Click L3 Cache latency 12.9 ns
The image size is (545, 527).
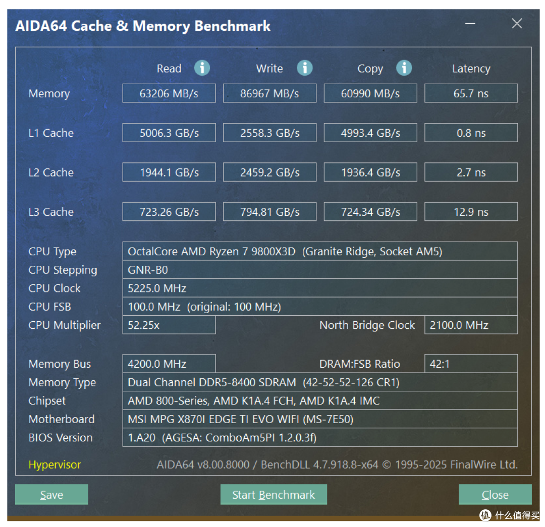pos(471,212)
